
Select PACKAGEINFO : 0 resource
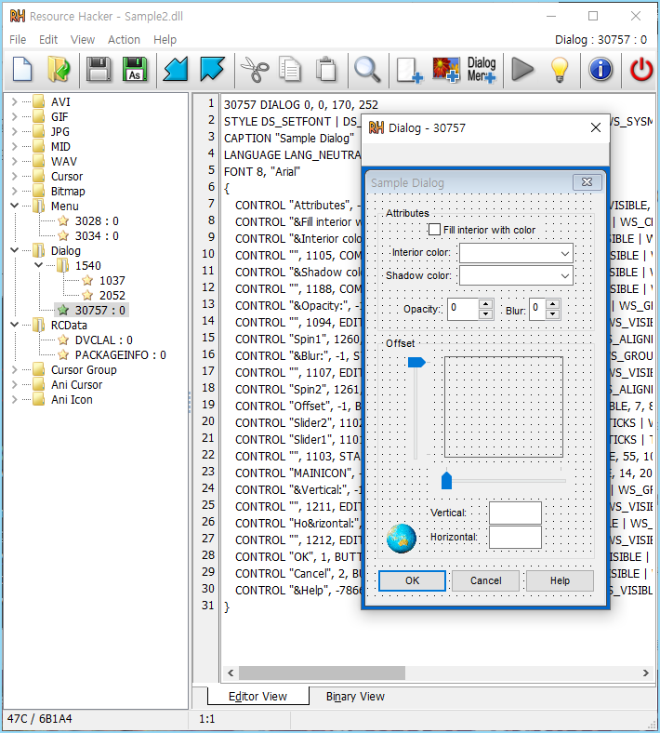[x=121, y=355]
